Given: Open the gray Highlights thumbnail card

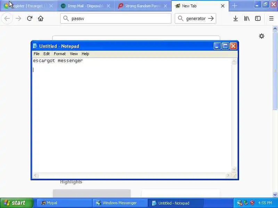Looking at the screenshot, I should point(92,193).
